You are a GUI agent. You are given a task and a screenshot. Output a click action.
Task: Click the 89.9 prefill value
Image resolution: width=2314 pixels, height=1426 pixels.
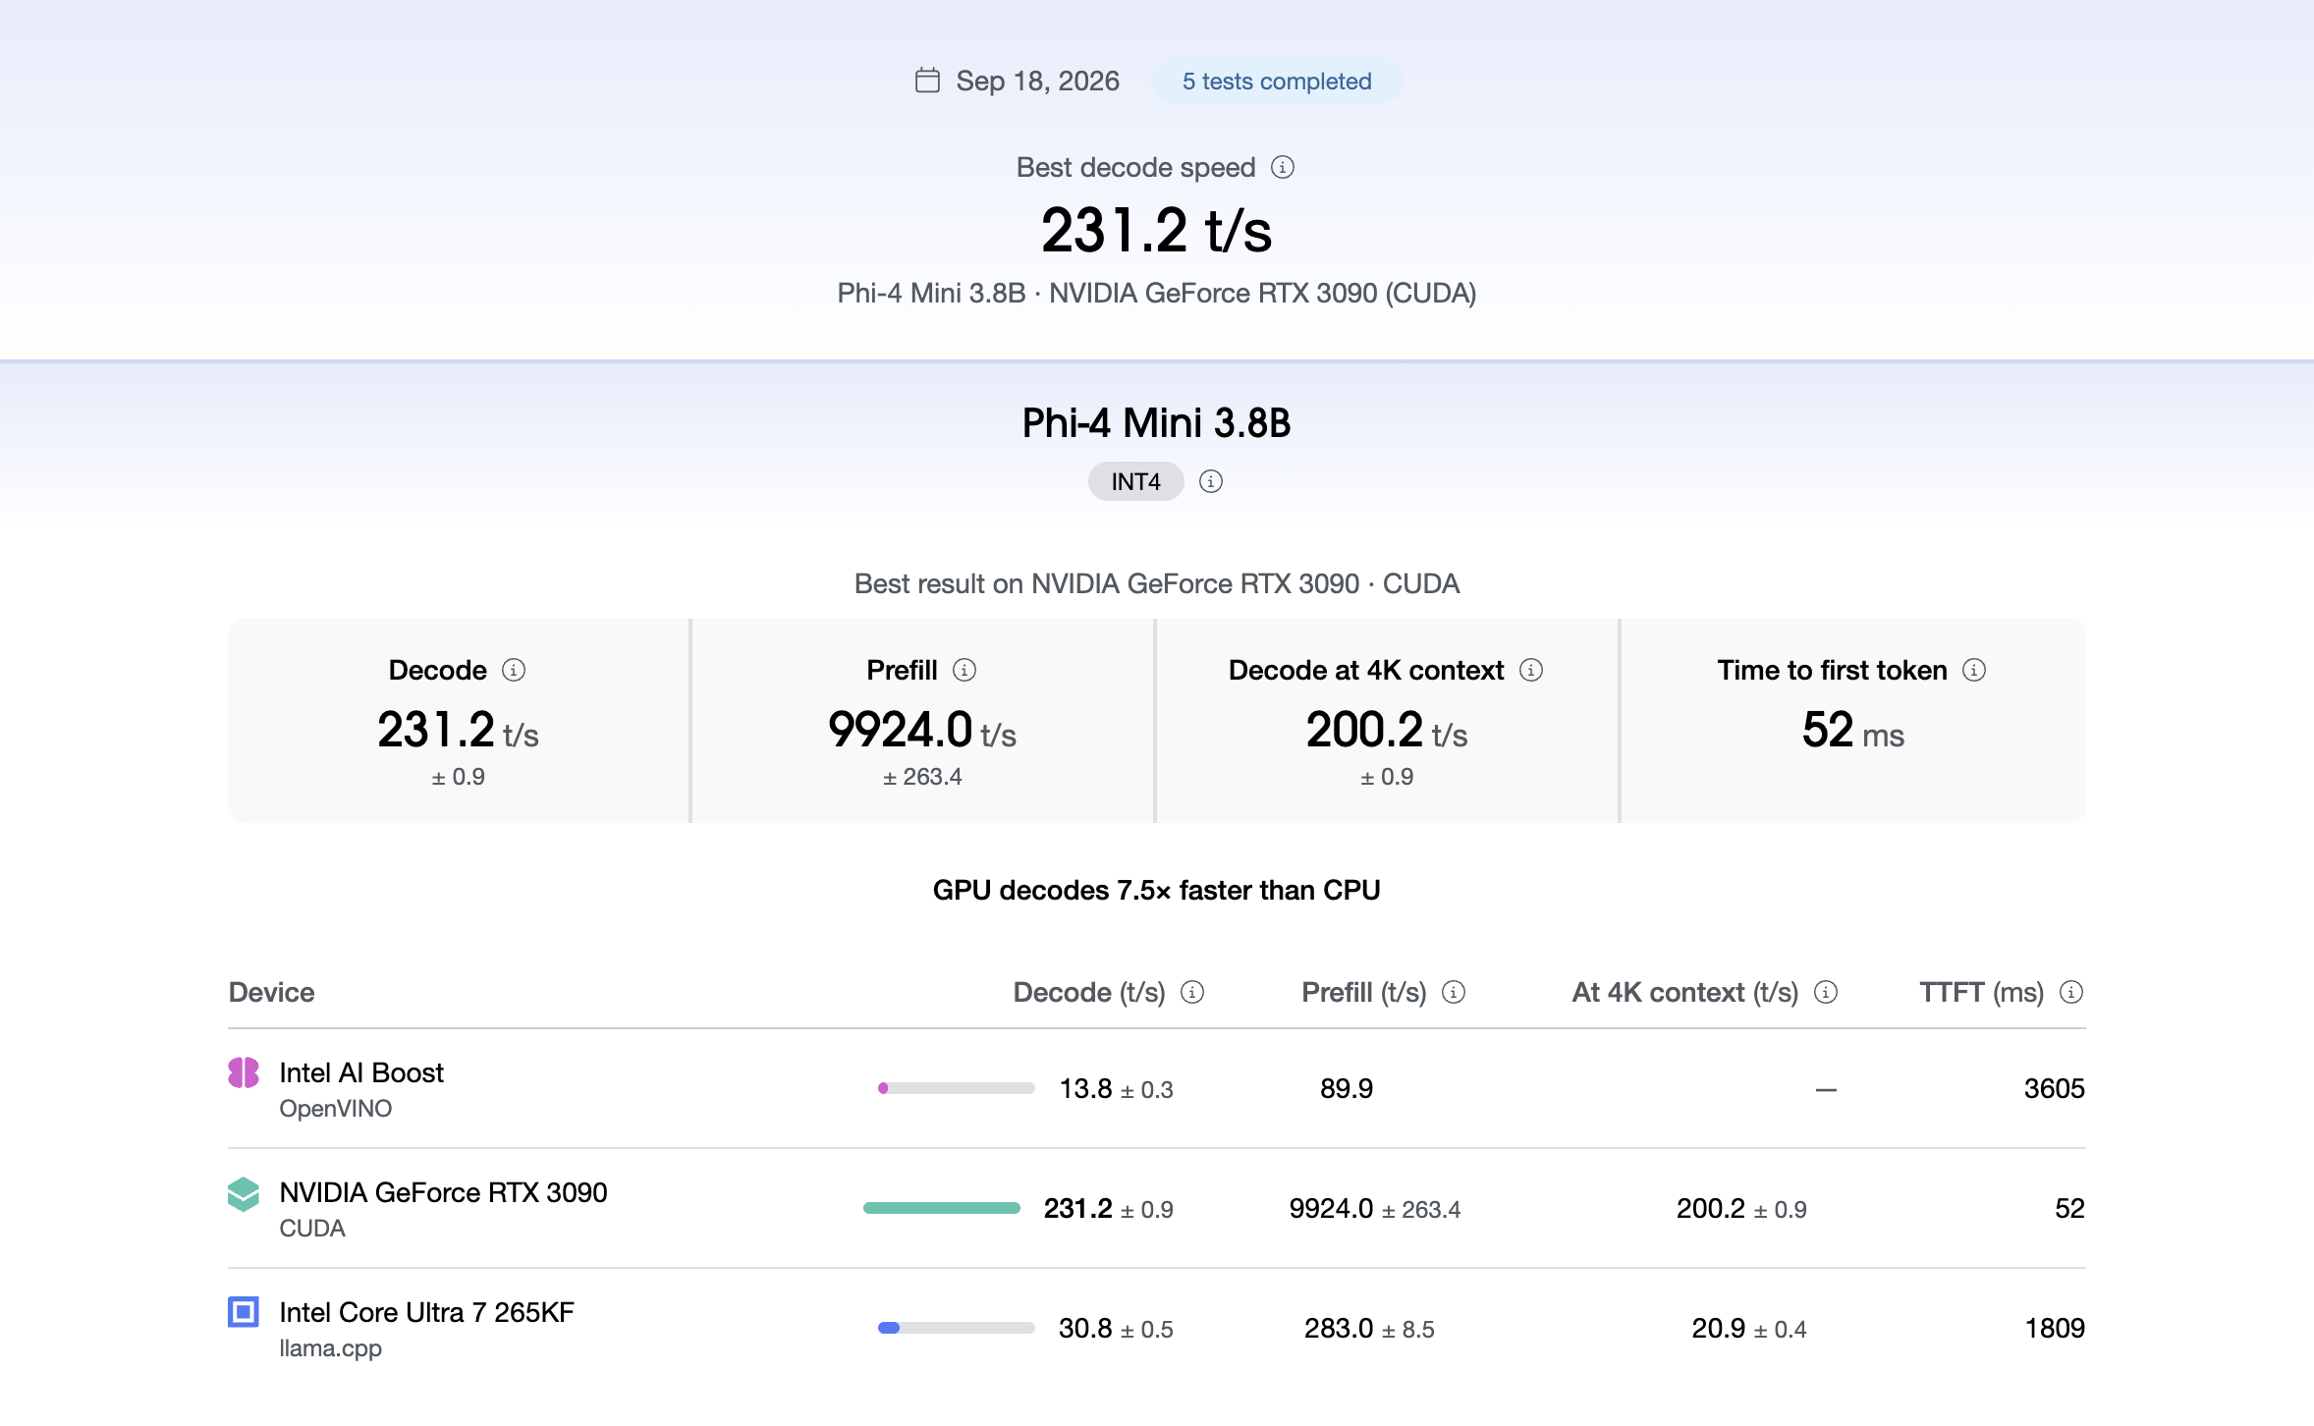pos(1347,1088)
